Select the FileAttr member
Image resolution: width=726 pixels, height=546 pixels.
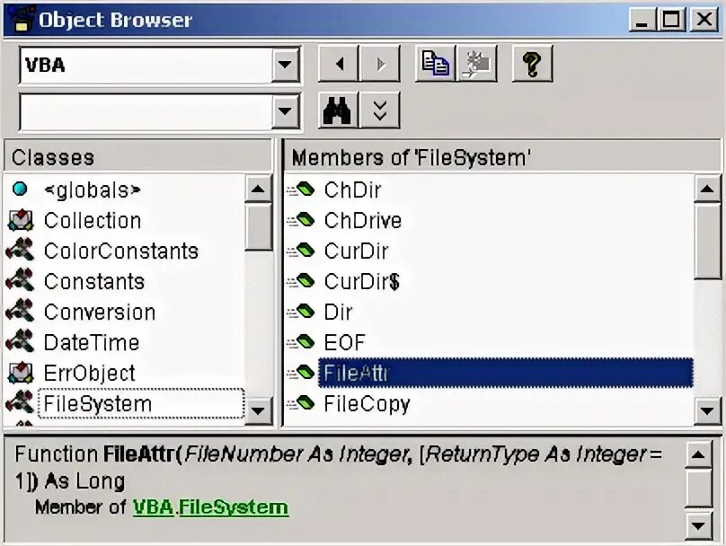pyautogui.click(x=506, y=373)
